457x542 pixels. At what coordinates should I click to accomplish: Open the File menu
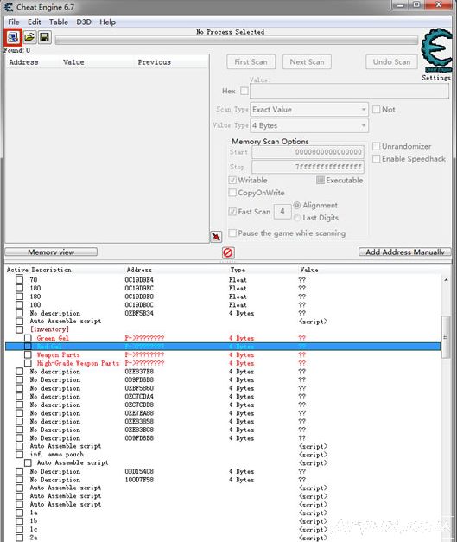14,22
